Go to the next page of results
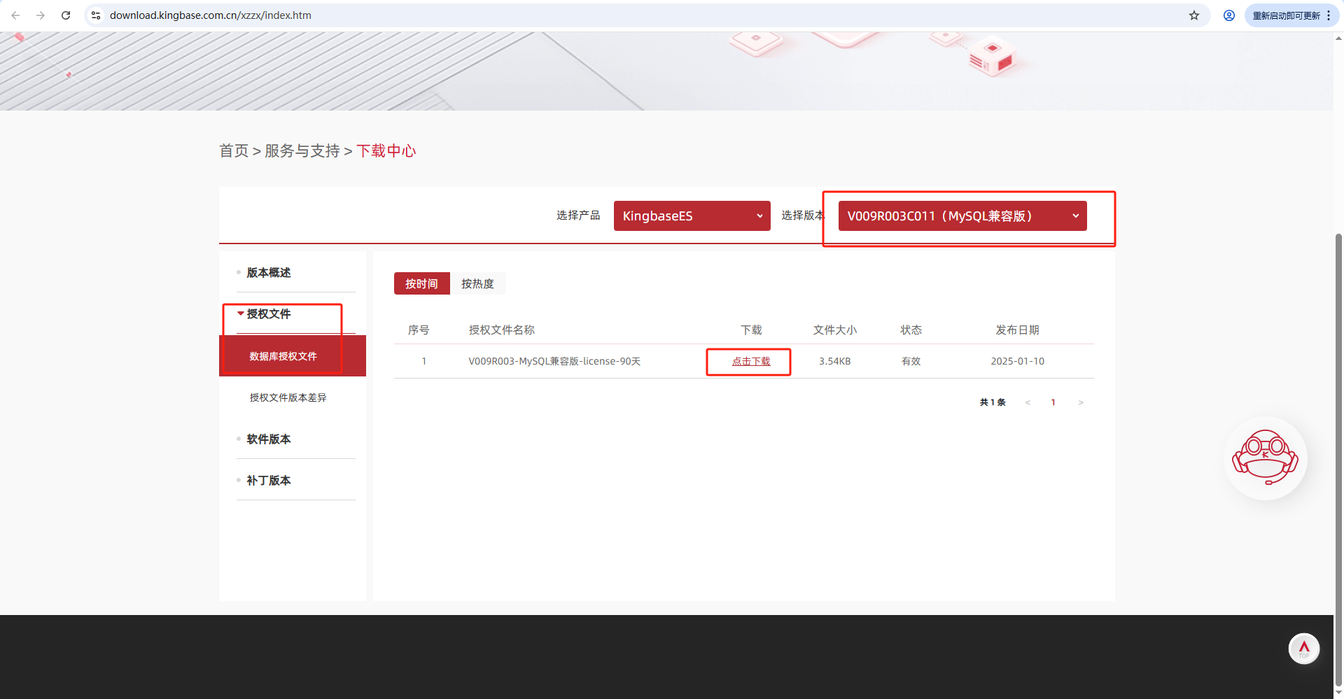Viewport: 1344px width, 699px height. click(x=1081, y=402)
